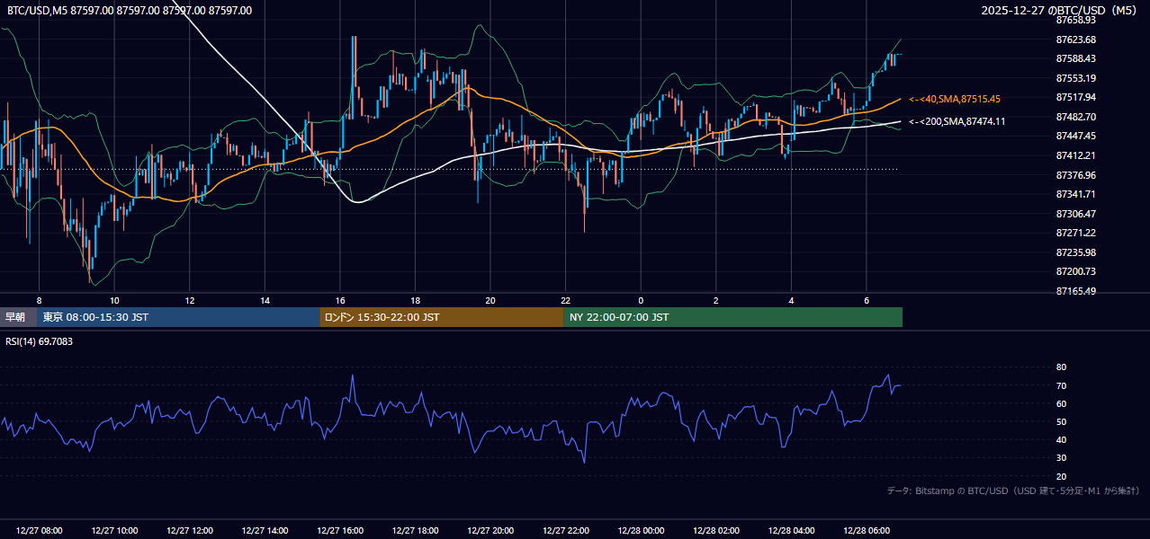
Task: Click price axis label 87235.98
Action: point(1076,252)
